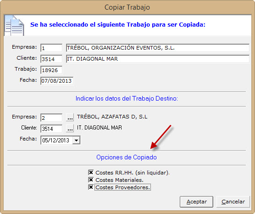Click the TRÉBOL, ORGANIZACIÓN EVENTOS company name field
255x214 pixels.
(158, 48)
